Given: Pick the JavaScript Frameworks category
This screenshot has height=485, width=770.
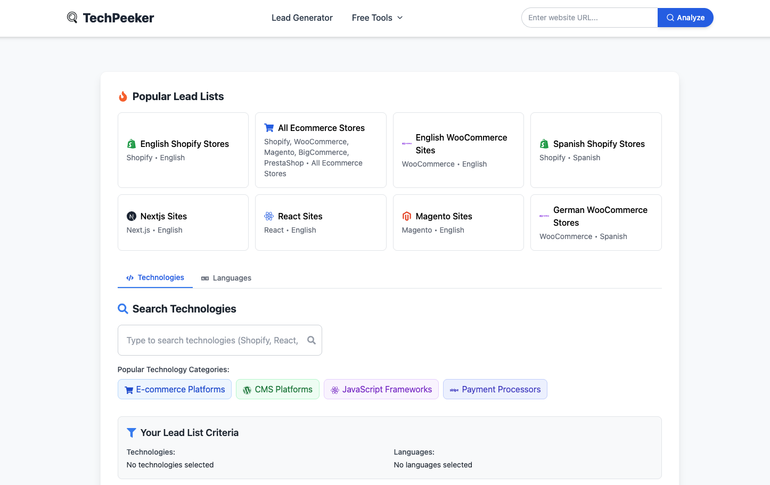Looking at the screenshot, I should [381, 389].
